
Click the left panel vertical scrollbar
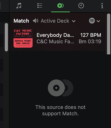tap(6, 37)
